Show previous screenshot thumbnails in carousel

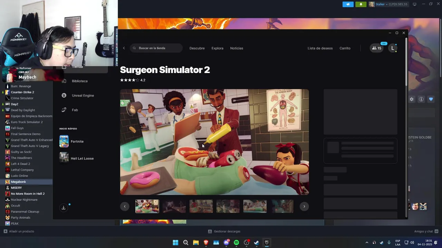point(125,206)
